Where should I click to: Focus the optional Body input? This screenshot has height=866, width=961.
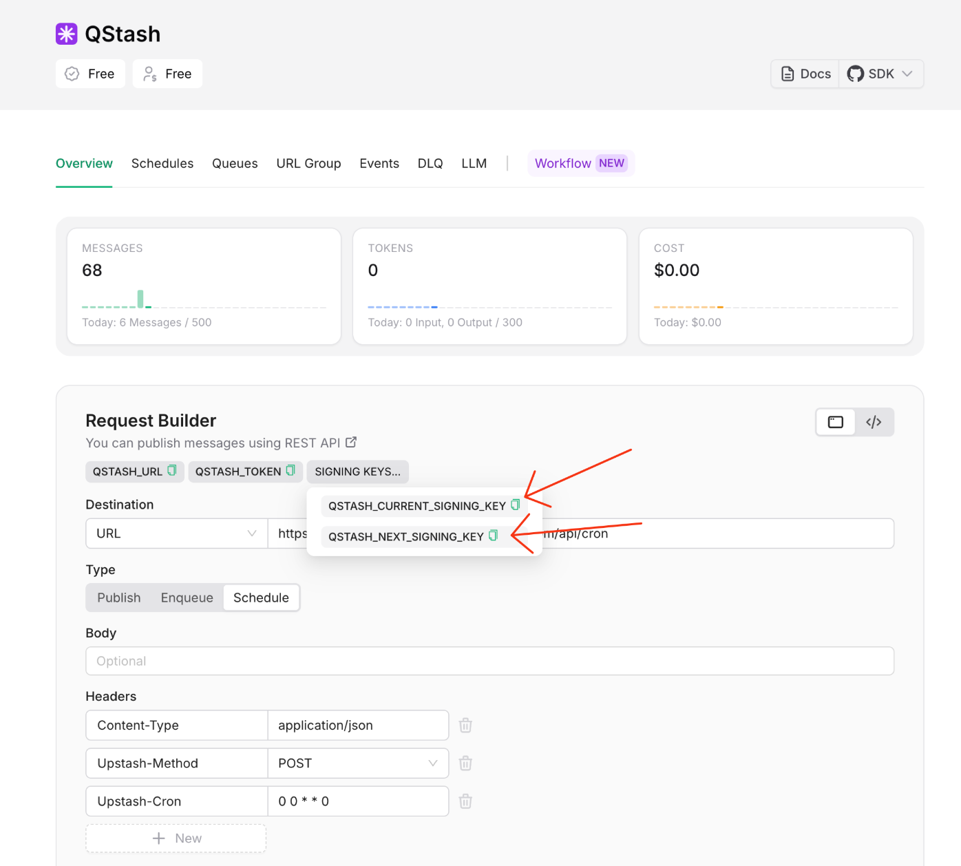click(x=490, y=661)
